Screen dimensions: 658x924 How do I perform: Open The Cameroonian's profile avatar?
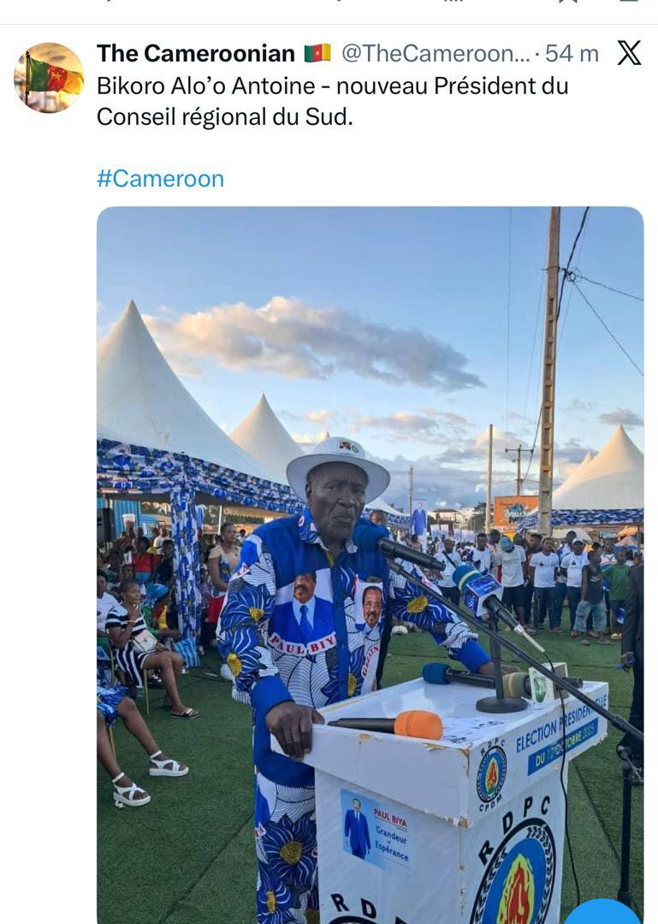(x=49, y=78)
